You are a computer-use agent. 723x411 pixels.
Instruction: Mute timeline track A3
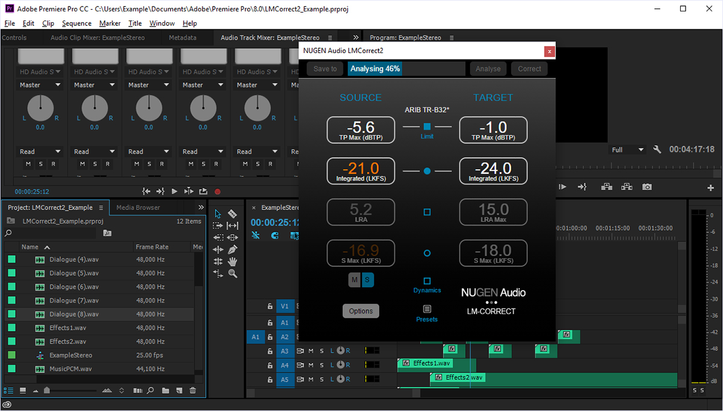pos(311,350)
